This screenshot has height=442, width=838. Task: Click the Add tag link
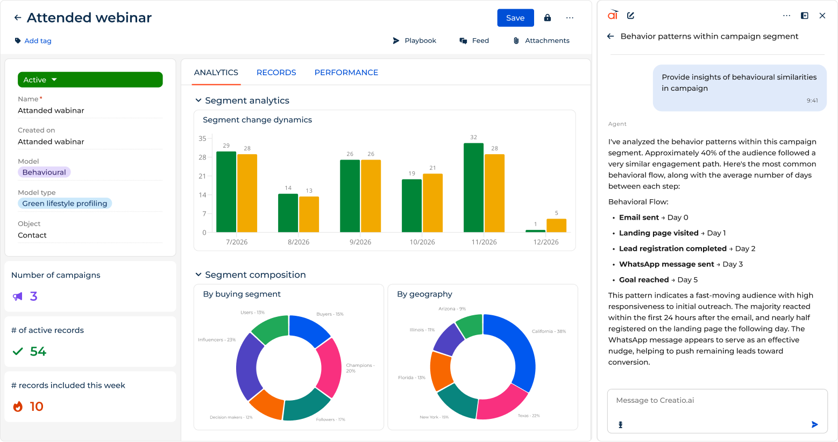38,41
